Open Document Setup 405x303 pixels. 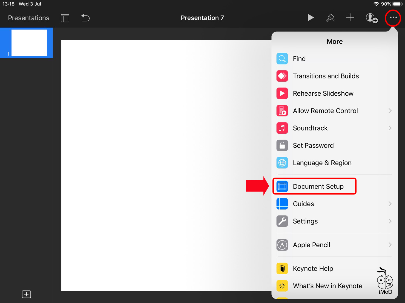[x=318, y=186]
